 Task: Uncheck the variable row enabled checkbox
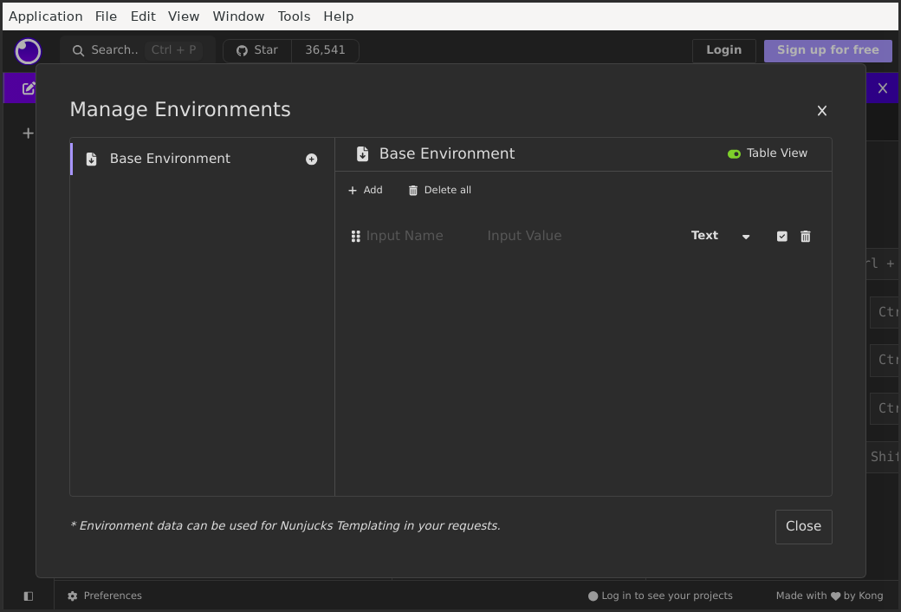point(782,237)
